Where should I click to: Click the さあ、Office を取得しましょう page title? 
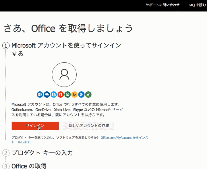(x=68, y=28)
